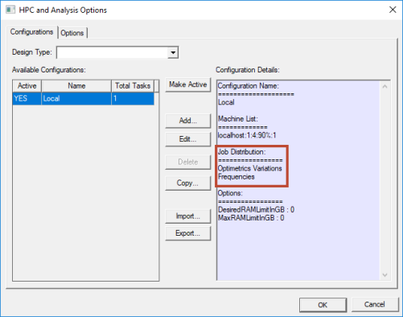
Task: Open the Edit... configuration button
Action: click(188, 139)
